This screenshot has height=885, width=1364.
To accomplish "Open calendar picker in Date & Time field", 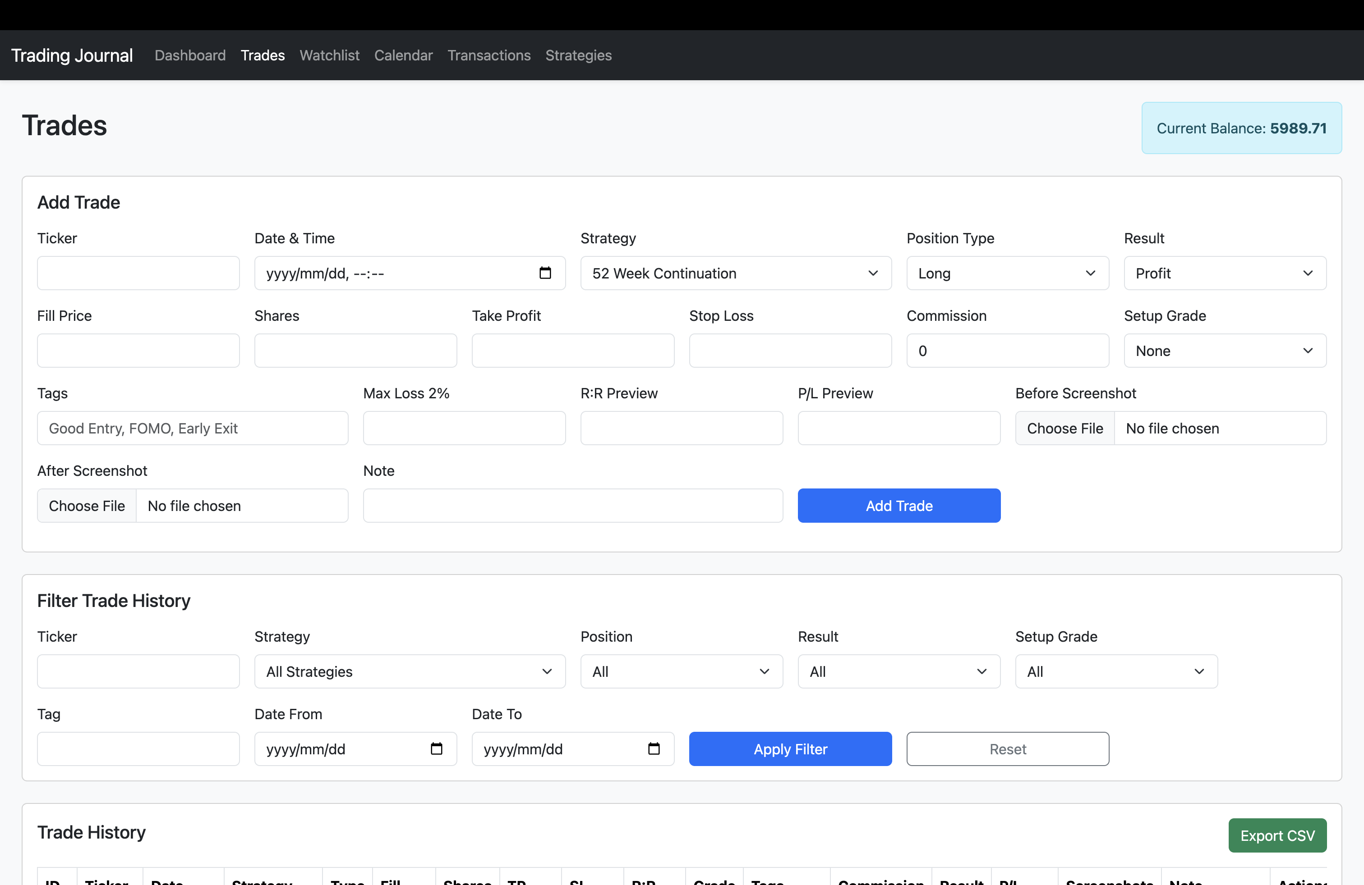I will tap(545, 273).
